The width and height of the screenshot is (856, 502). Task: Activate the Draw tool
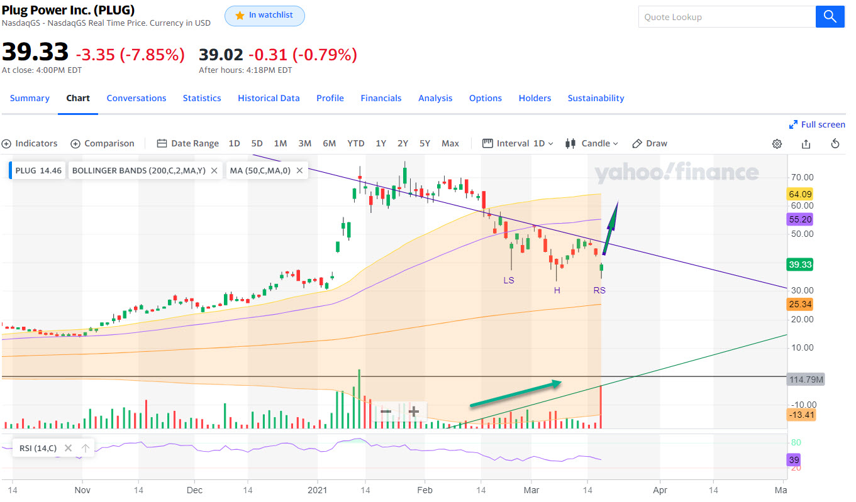click(x=650, y=143)
